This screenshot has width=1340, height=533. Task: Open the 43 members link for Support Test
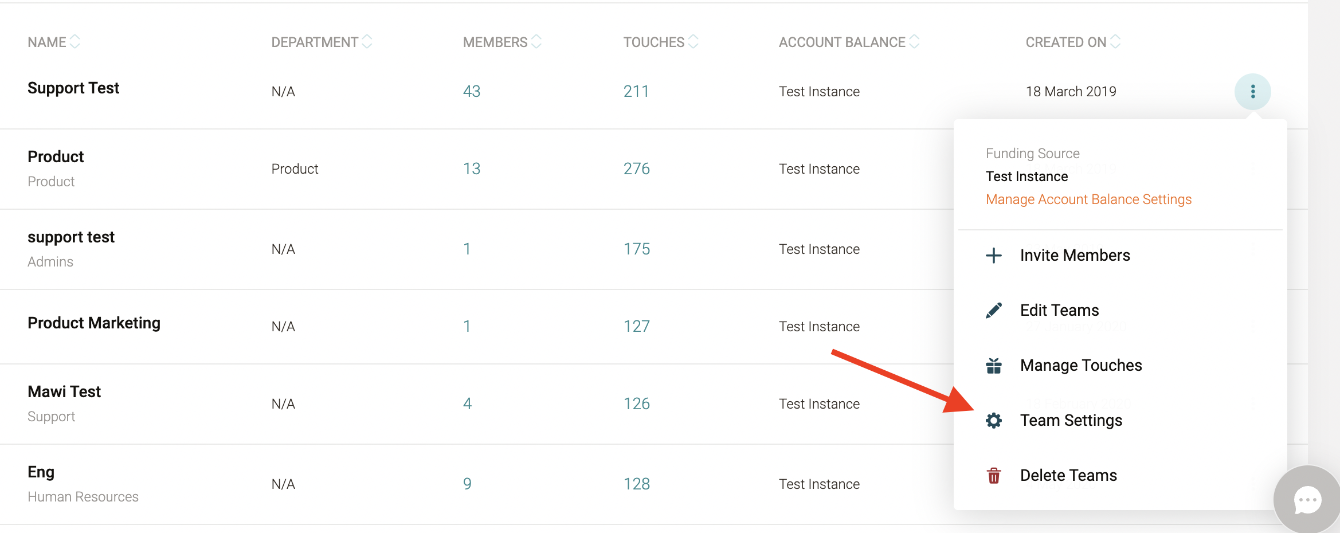click(471, 92)
